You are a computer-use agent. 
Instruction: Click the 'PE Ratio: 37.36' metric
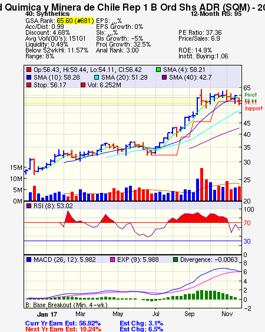click(200, 32)
